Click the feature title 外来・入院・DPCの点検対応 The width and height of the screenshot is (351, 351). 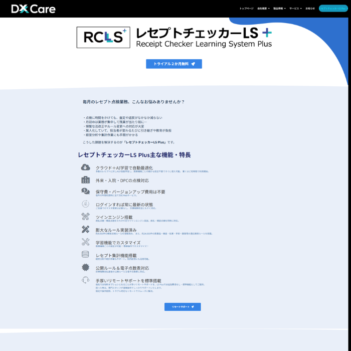point(122,181)
